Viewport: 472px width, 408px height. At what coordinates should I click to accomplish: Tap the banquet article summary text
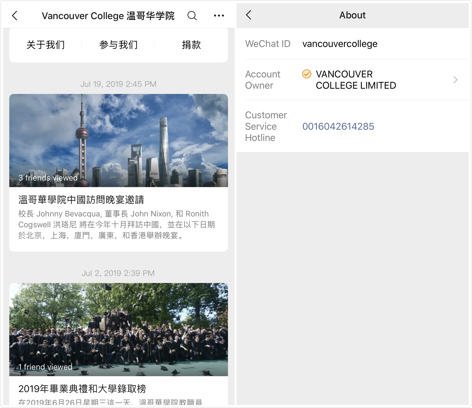pyautogui.click(x=117, y=225)
